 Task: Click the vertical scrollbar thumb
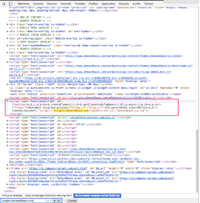coord(197,161)
